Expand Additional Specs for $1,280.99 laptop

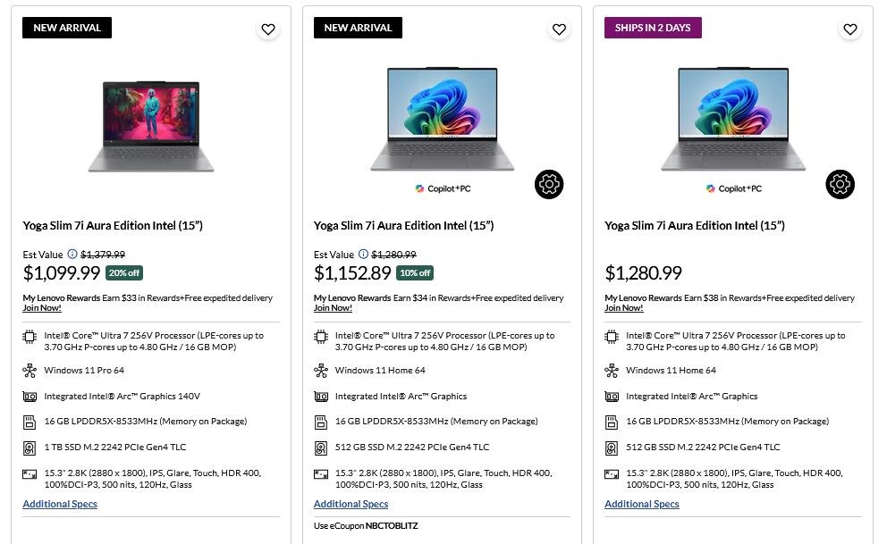click(x=642, y=504)
